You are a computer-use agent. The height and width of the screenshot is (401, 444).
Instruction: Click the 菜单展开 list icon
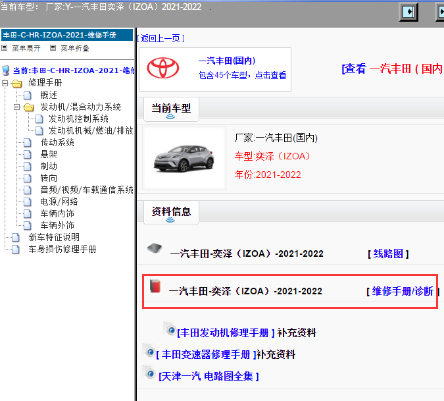tap(4, 48)
